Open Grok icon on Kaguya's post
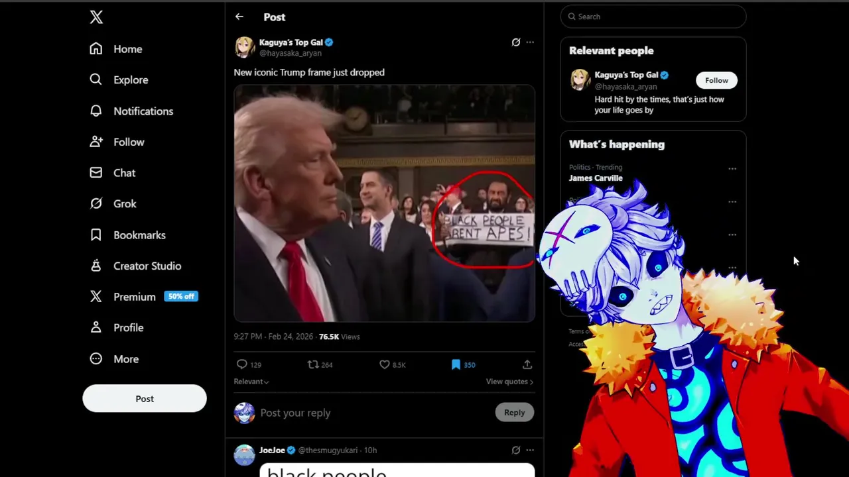Screen dimensions: 849x477 (516, 42)
